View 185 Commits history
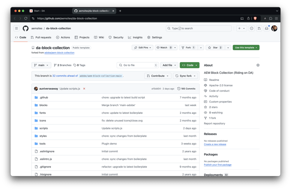Screen dimensions: 291x190 coord(186,89)
